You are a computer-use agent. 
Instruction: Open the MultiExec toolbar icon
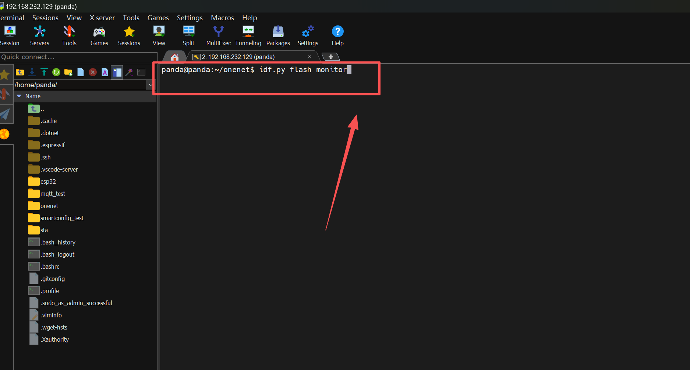point(218,36)
